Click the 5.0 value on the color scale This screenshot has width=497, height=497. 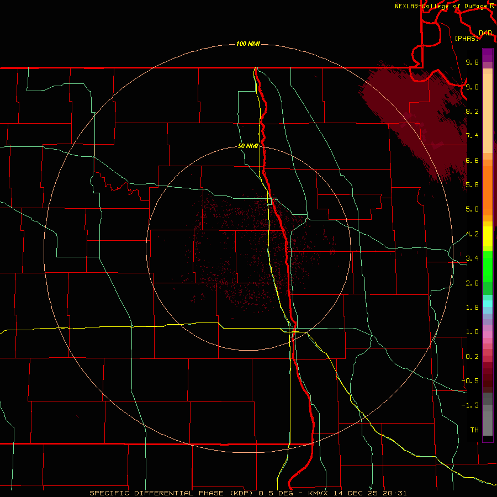(472, 209)
